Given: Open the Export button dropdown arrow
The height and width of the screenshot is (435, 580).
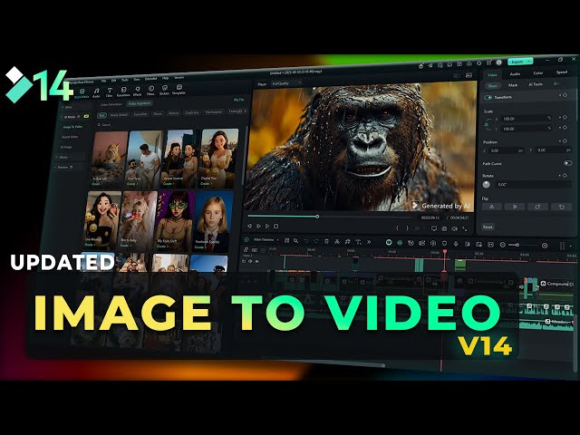Looking at the screenshot, I should (529, 61).
